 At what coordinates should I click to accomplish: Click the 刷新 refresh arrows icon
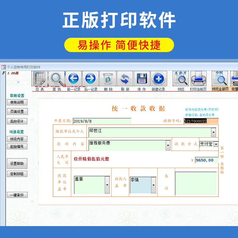[x=125, y=79]
